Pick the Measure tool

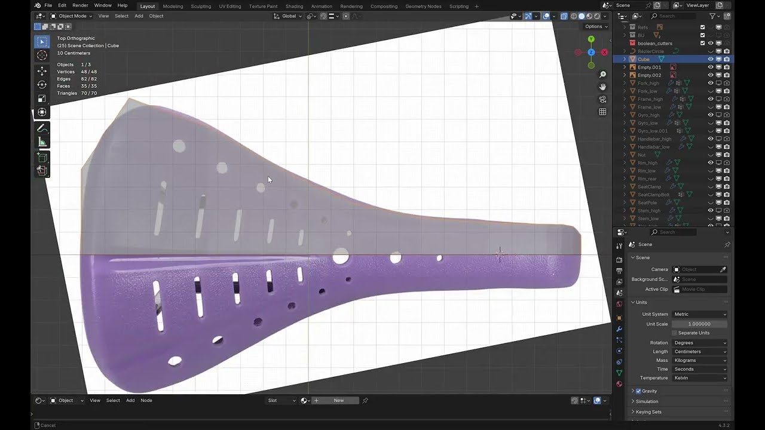click(42, 142)
